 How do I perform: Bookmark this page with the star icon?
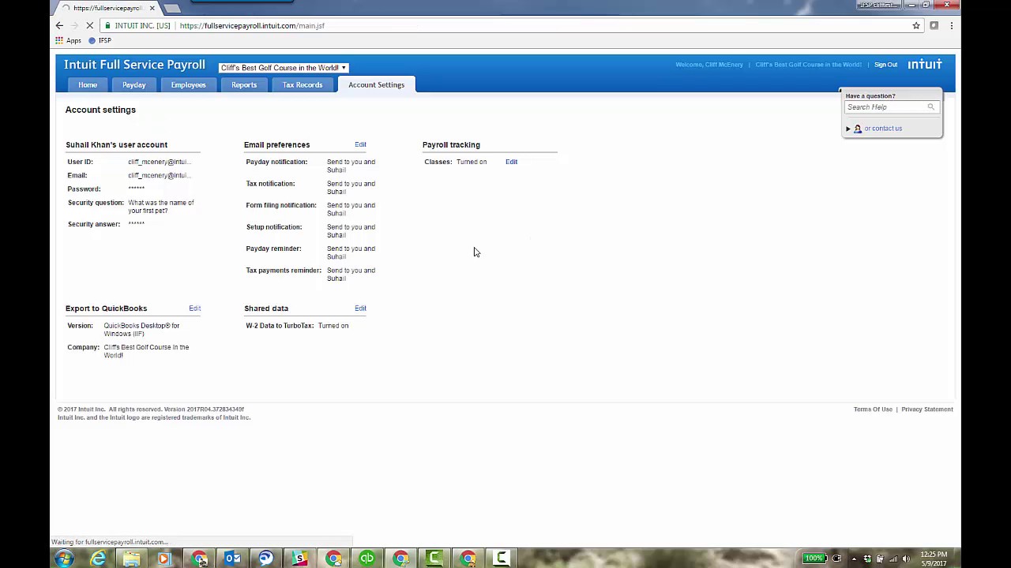point(916,25)
